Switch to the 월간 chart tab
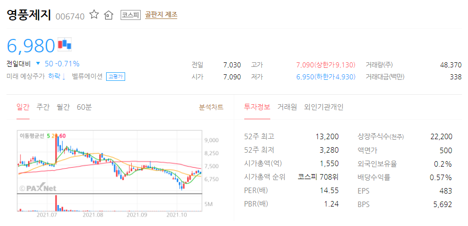Viewport: 468px width, 226px height. pyautogui.click(x=63, y=107)
